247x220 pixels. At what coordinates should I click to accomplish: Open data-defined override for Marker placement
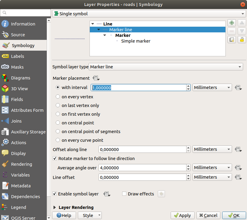[96, 78]
